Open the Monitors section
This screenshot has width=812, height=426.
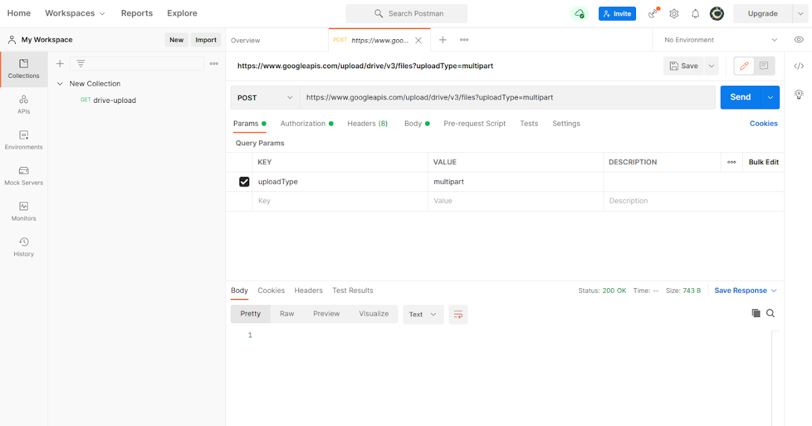pos(23,212)
